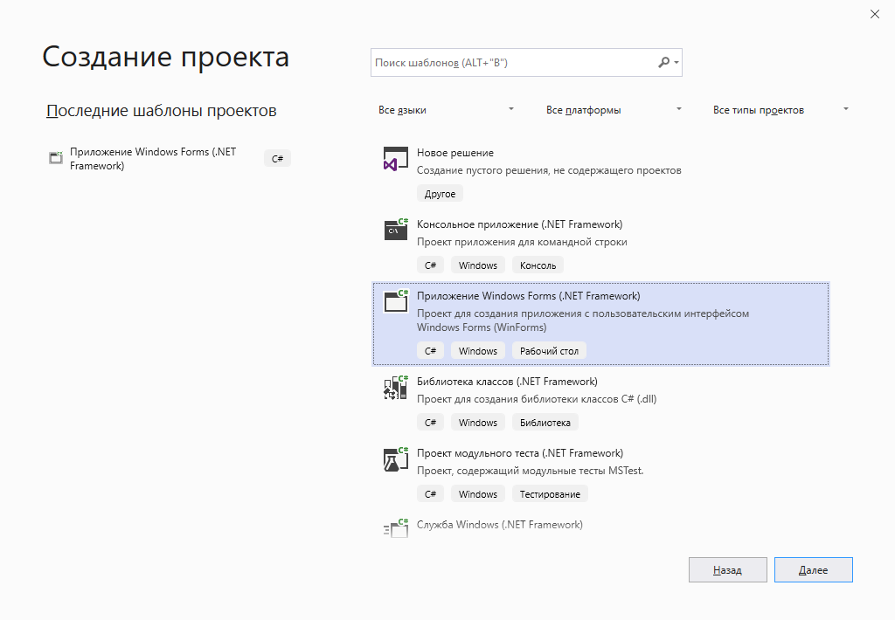895x620 pixels.
Task: Select the Проект модульного теста icon
Action: (x=396, y=458)
